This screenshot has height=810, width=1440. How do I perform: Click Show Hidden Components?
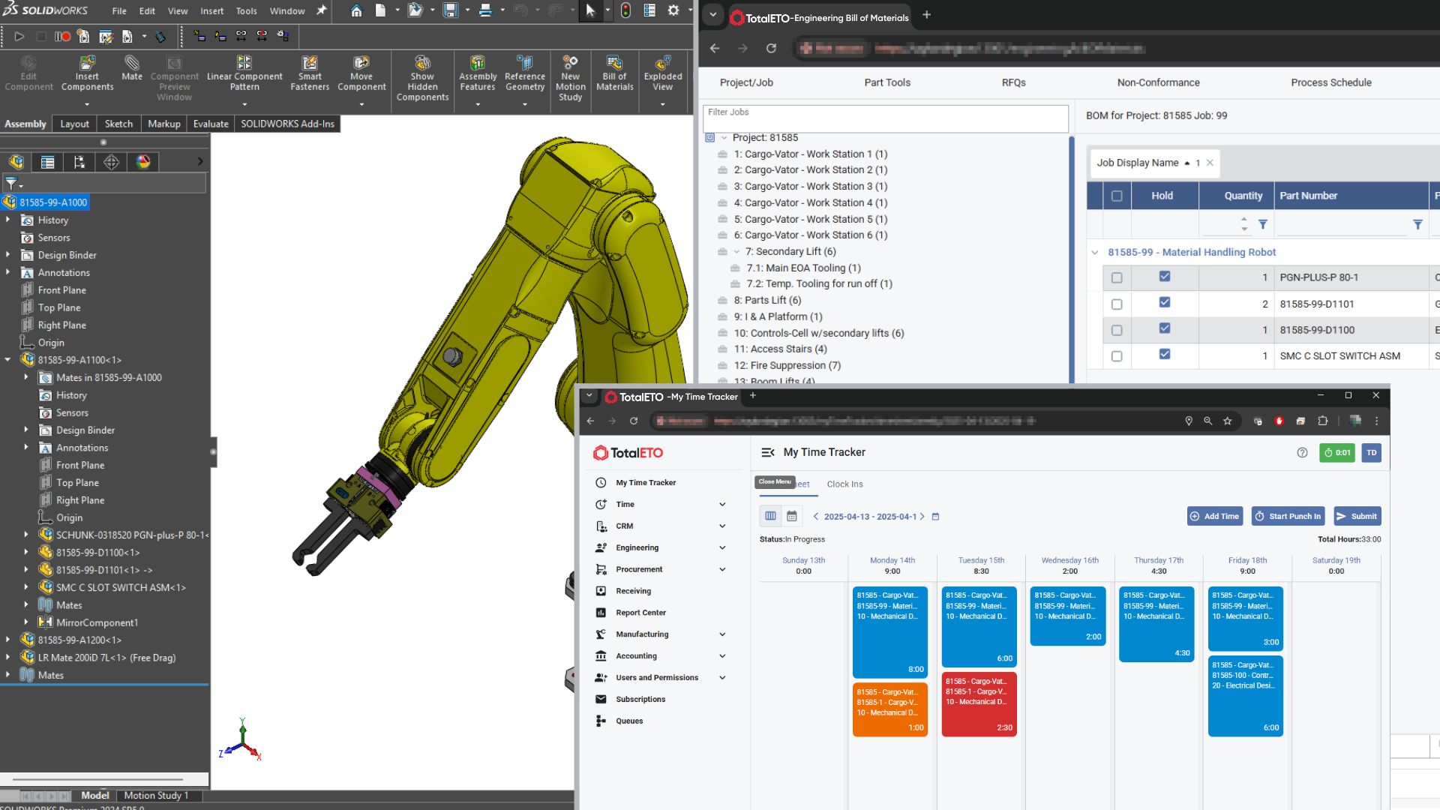click(x=422, y=78)
